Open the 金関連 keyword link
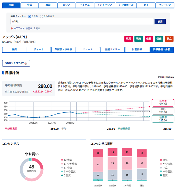The image size is (177, 189). [37, 29]
